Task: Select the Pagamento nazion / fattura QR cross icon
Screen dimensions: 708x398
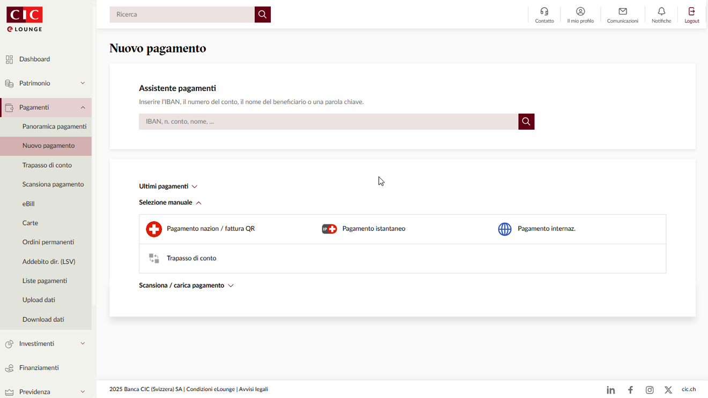Action: coord(154,229)
